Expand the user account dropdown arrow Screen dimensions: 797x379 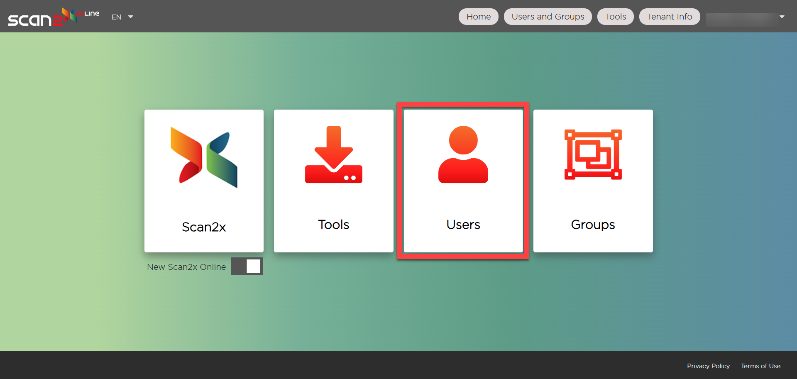(782, 17)
